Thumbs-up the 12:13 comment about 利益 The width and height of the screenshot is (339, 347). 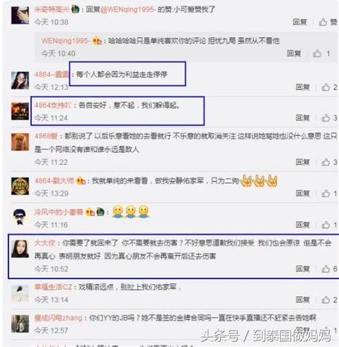[329, 87]
